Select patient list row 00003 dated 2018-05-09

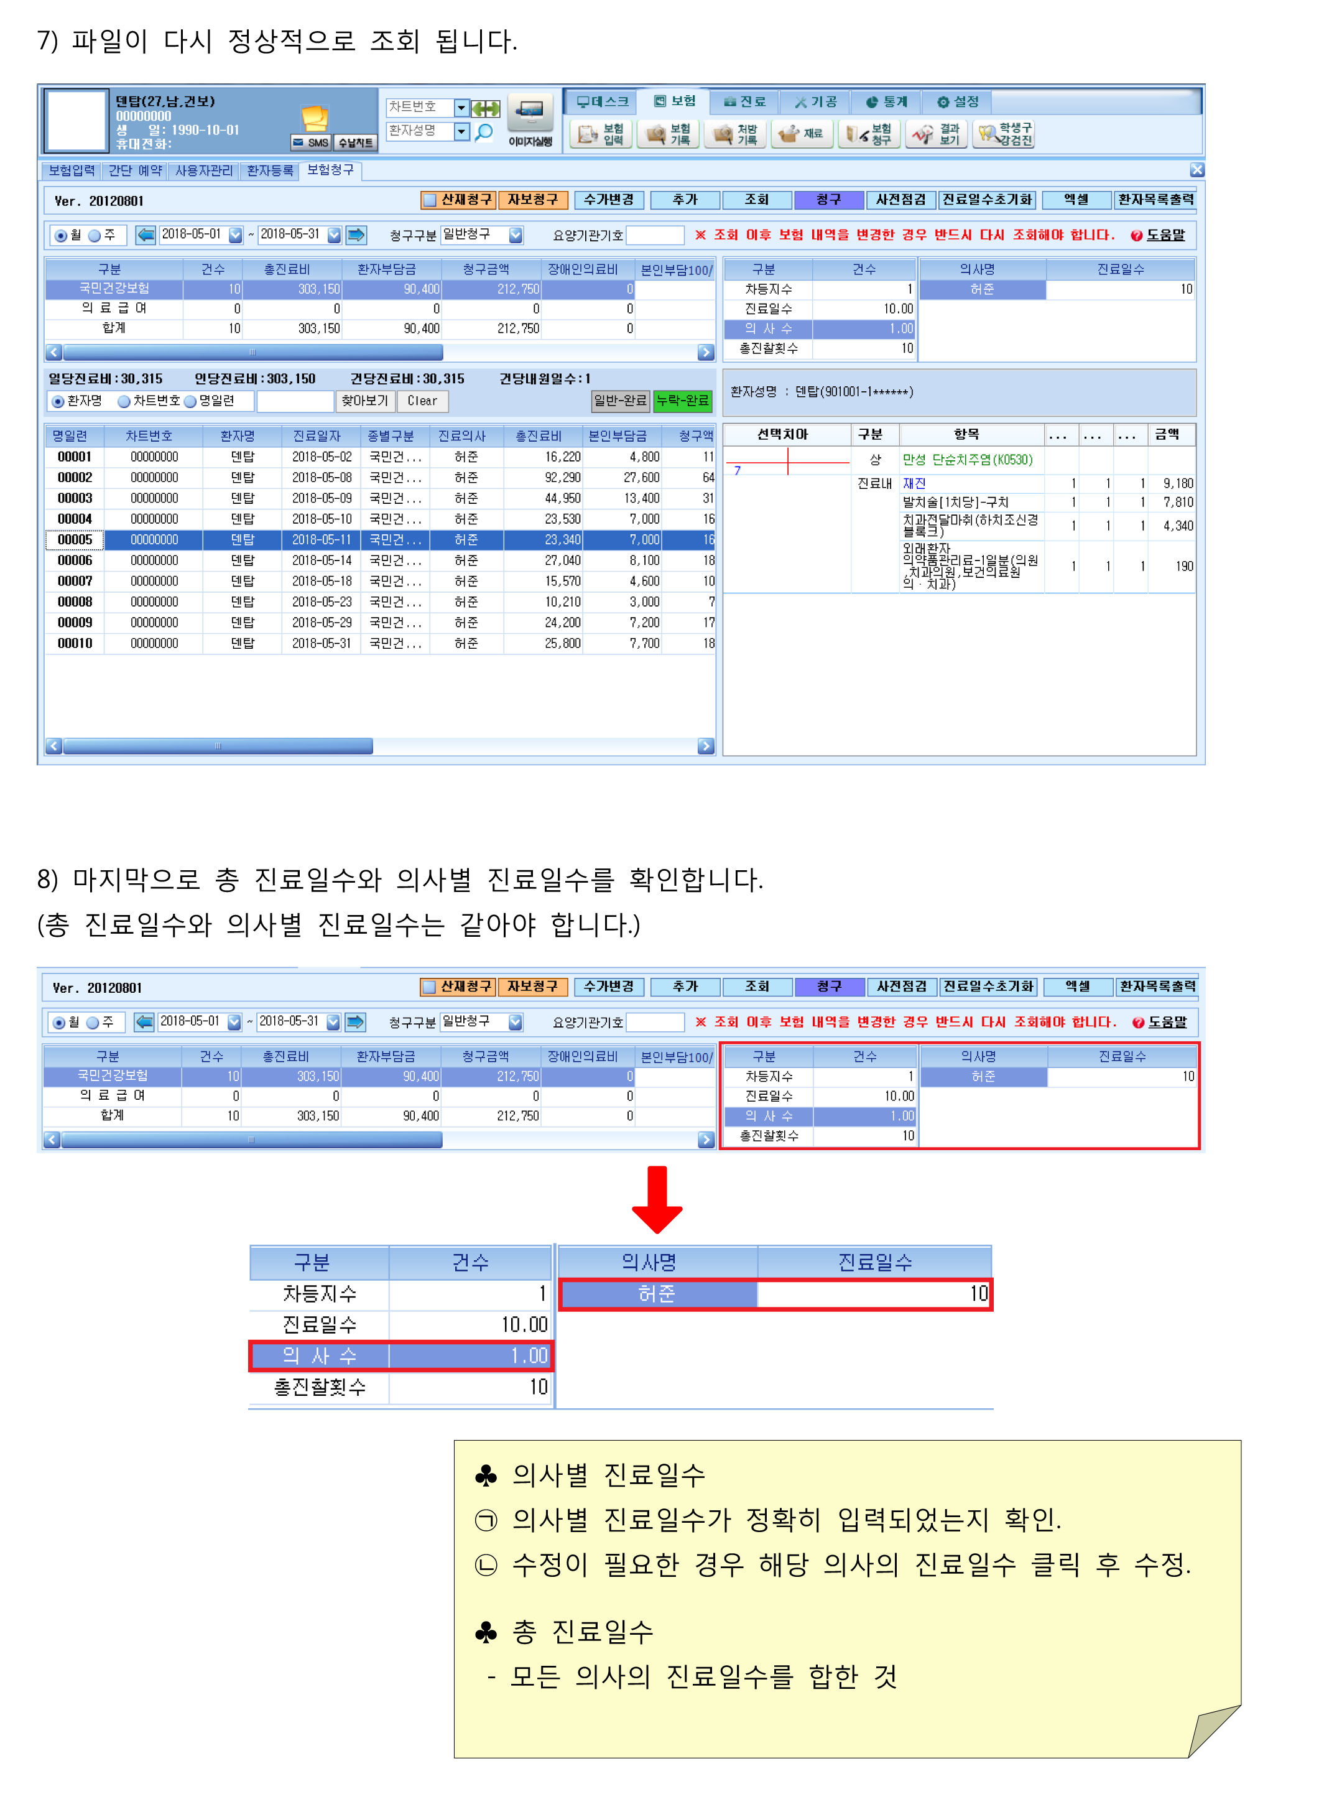tap(379, 498)
